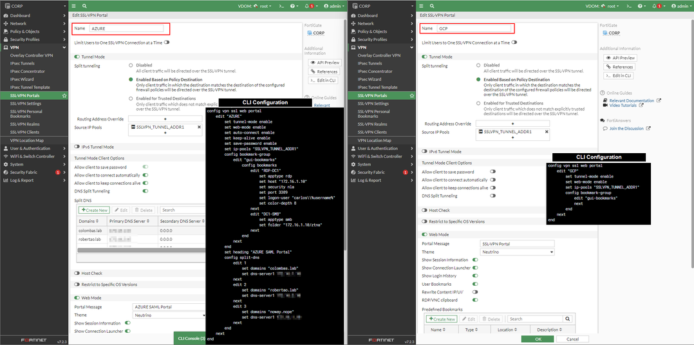The image size is (694, 345).
Task: Open SSL-VPN Clients in AZURE sidebar
Action: (x=24, y=132)
